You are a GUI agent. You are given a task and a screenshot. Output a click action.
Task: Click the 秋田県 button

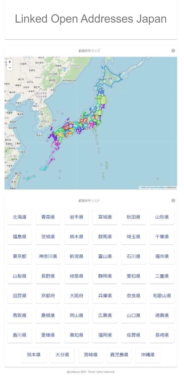(133, 217)
